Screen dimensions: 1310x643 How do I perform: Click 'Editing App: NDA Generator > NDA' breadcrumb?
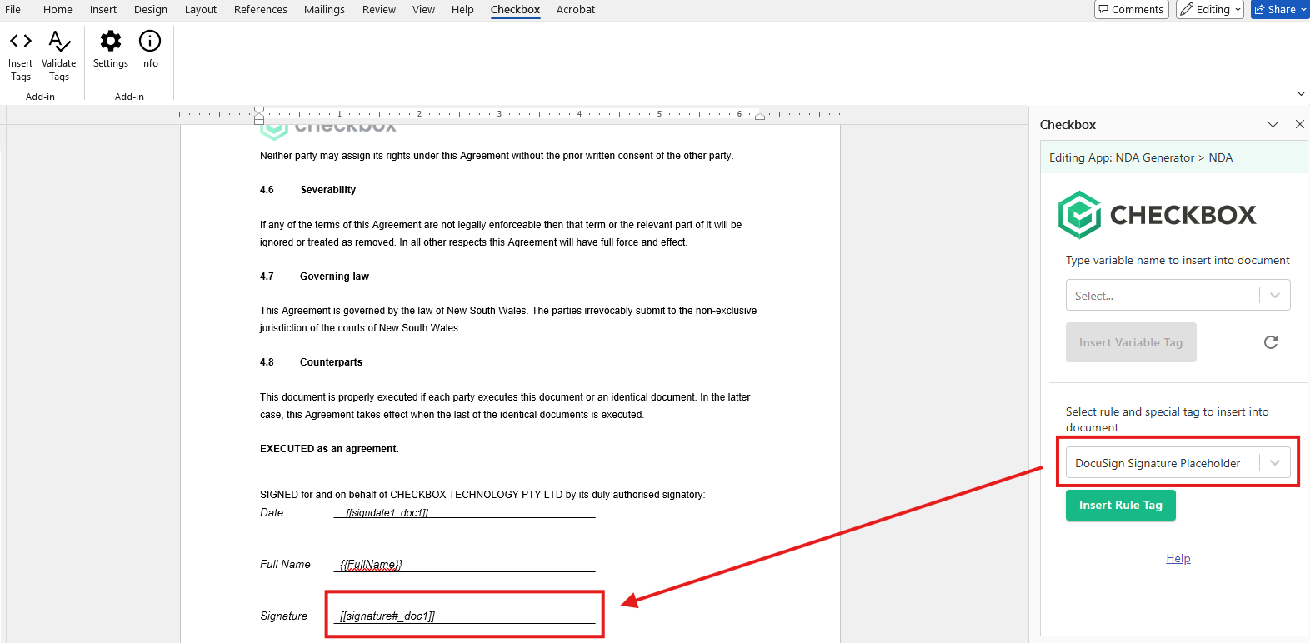1141,157
